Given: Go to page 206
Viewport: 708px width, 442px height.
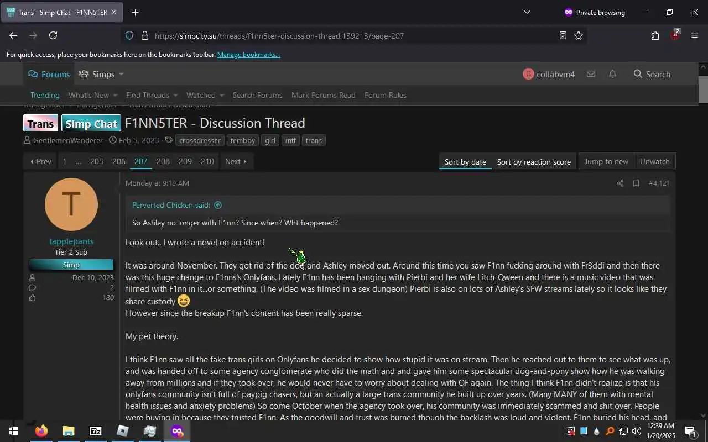Looking at the screenshot, I should (x=119, y=161).
